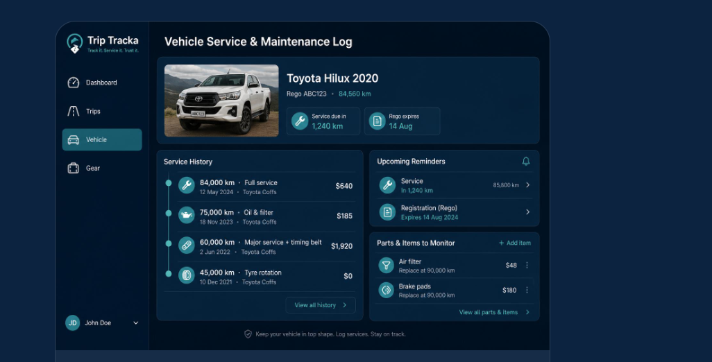Open Service reminder with its chevron arrow

click(x=527, y=184)
